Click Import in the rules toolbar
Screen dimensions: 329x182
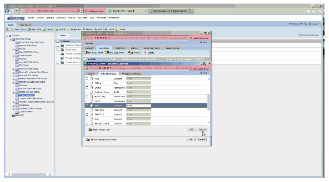click(x=48, y=29)
